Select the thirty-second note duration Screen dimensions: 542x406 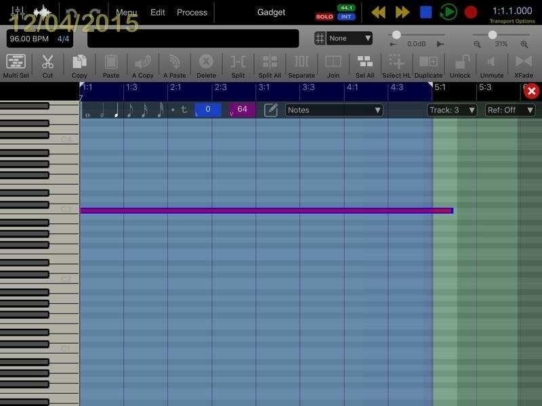point(160,110)
